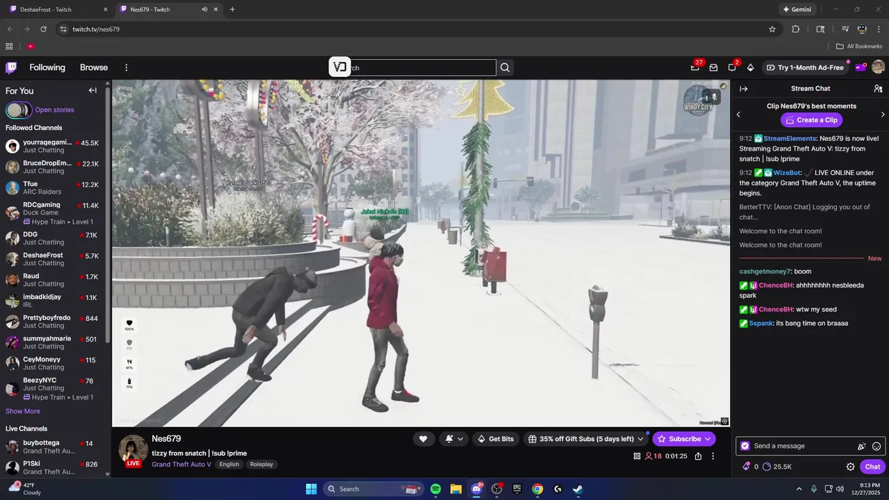Viewport: 889px width, 500px height.
Task: Open buybottega live channel
Action: [52, 447]
